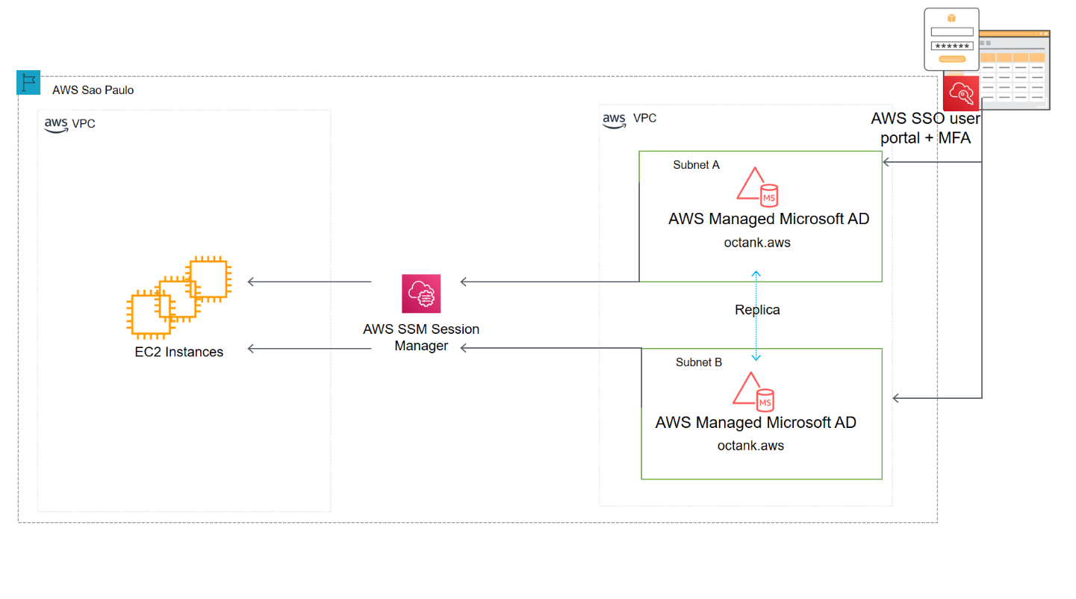Click the red AWS SSO key icon
1076x599 pixels.
(x=961, y=93)
